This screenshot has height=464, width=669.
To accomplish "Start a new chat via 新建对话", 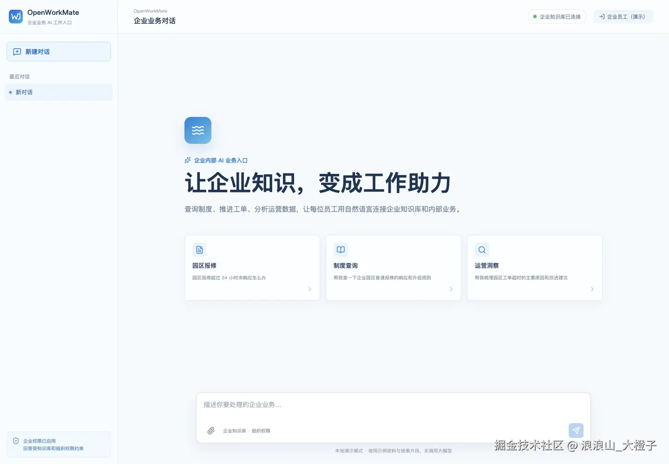I will pos(59,52).
